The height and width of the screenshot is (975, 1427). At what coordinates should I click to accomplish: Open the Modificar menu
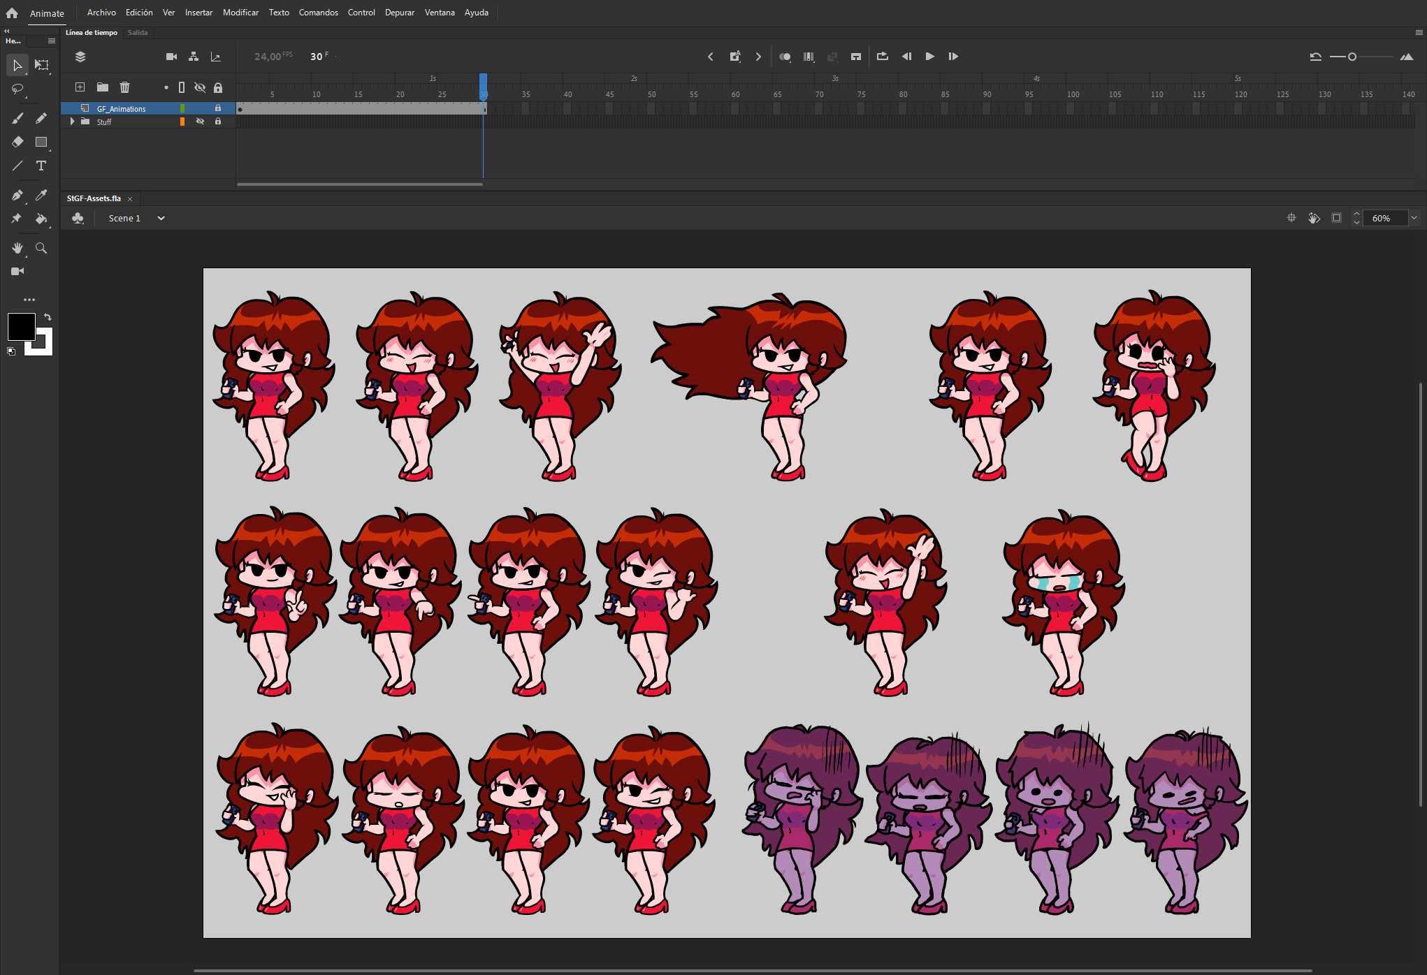click(240, 12)
